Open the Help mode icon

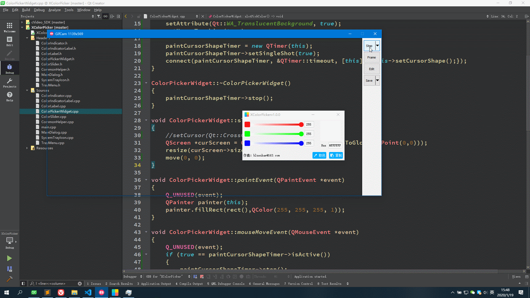pyautogui.click(x=9, y=96)
